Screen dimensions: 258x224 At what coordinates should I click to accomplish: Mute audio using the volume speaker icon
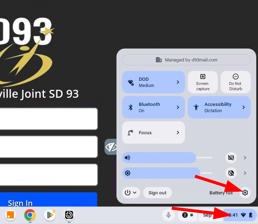[x=127, y=158]
